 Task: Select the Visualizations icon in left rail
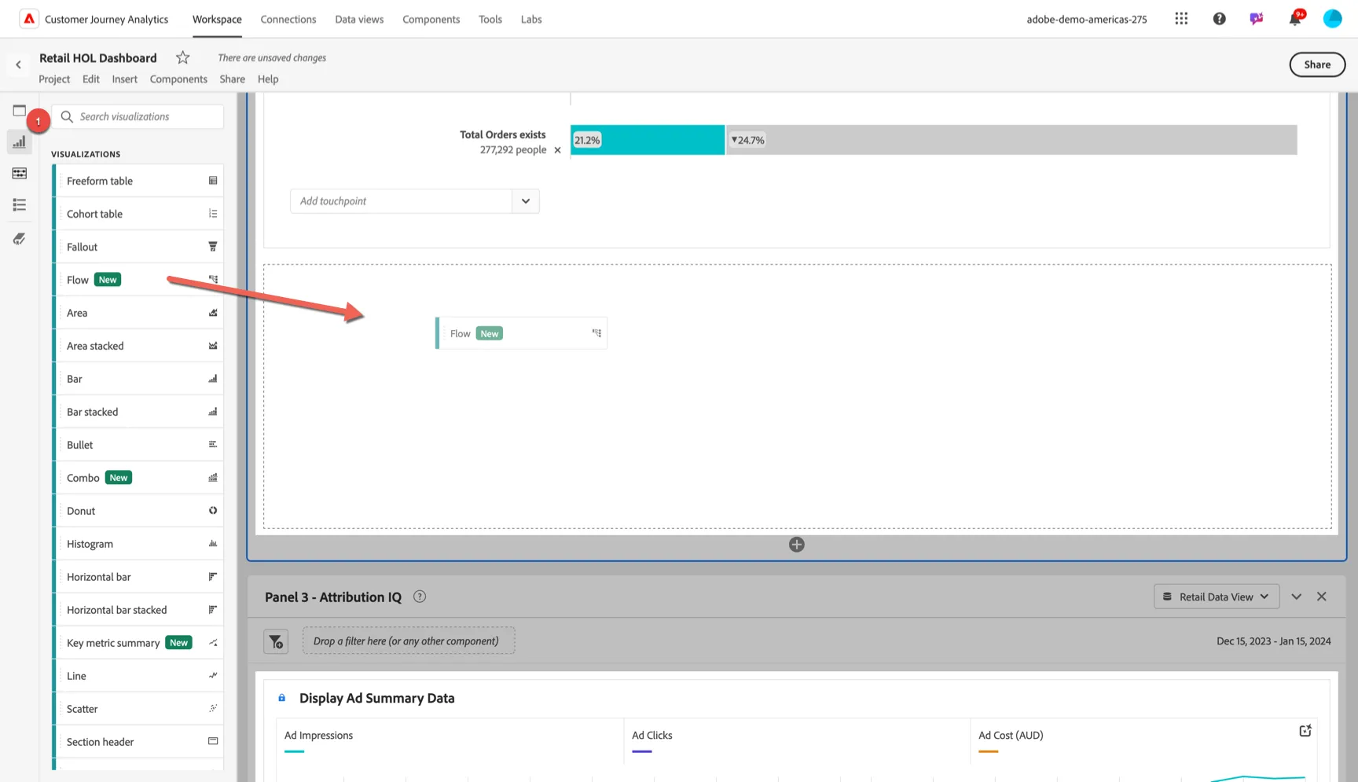tap(20, 142)
